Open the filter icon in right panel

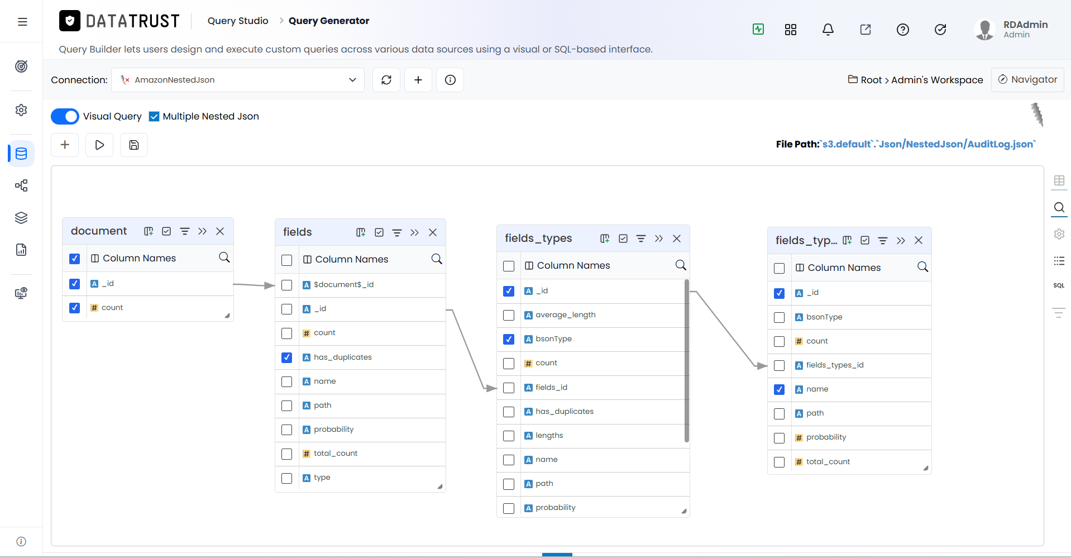click(1059, 312)
